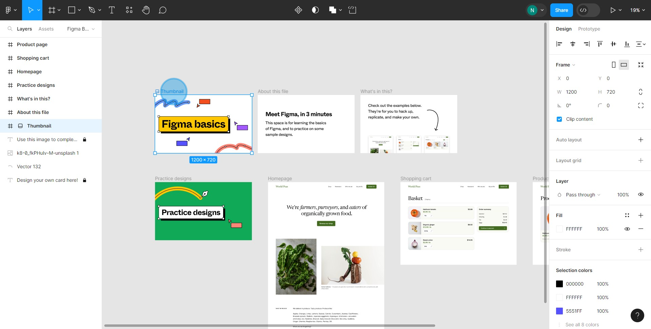Viewport: 651px width, 329px height.
Task: Click the Boolean groups icon
Action: click(333, 10)
